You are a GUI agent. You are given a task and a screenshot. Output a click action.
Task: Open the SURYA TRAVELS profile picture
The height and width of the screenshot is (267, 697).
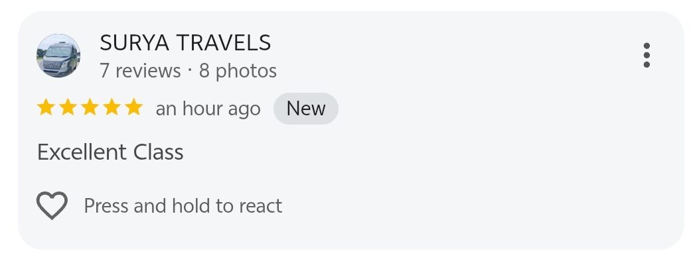click(58, 56)
